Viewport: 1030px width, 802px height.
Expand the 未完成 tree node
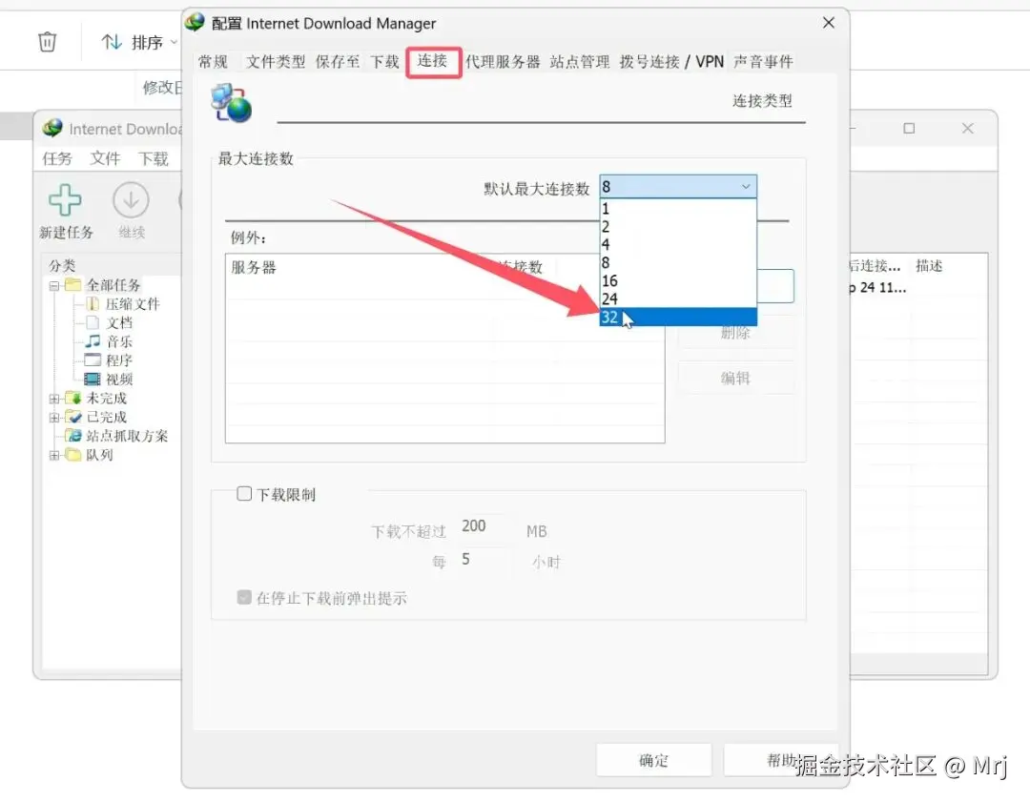point(54,399)
